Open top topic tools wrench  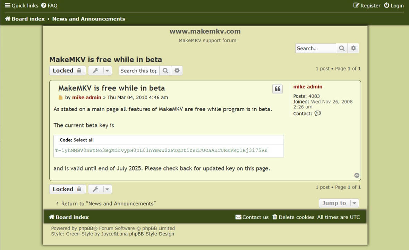[96, 70]
